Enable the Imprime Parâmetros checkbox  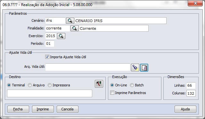[x=112, y=93]
